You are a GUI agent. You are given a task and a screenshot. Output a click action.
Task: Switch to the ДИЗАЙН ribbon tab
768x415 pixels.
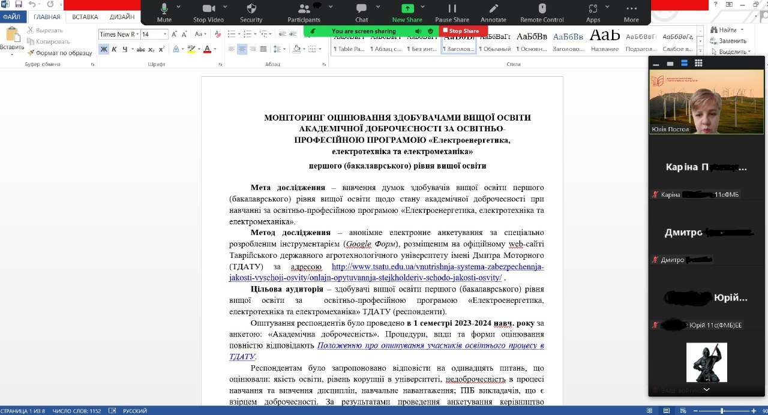coord(122,17)
